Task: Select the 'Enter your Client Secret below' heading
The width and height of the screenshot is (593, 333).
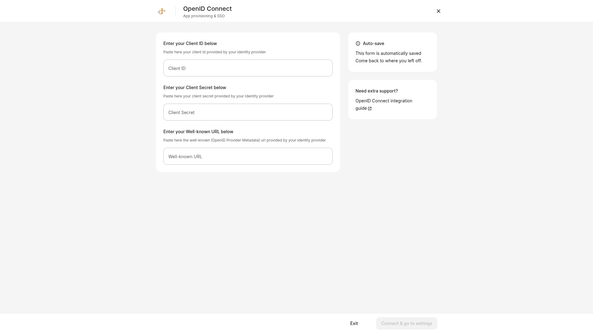Action: [195, 88]
